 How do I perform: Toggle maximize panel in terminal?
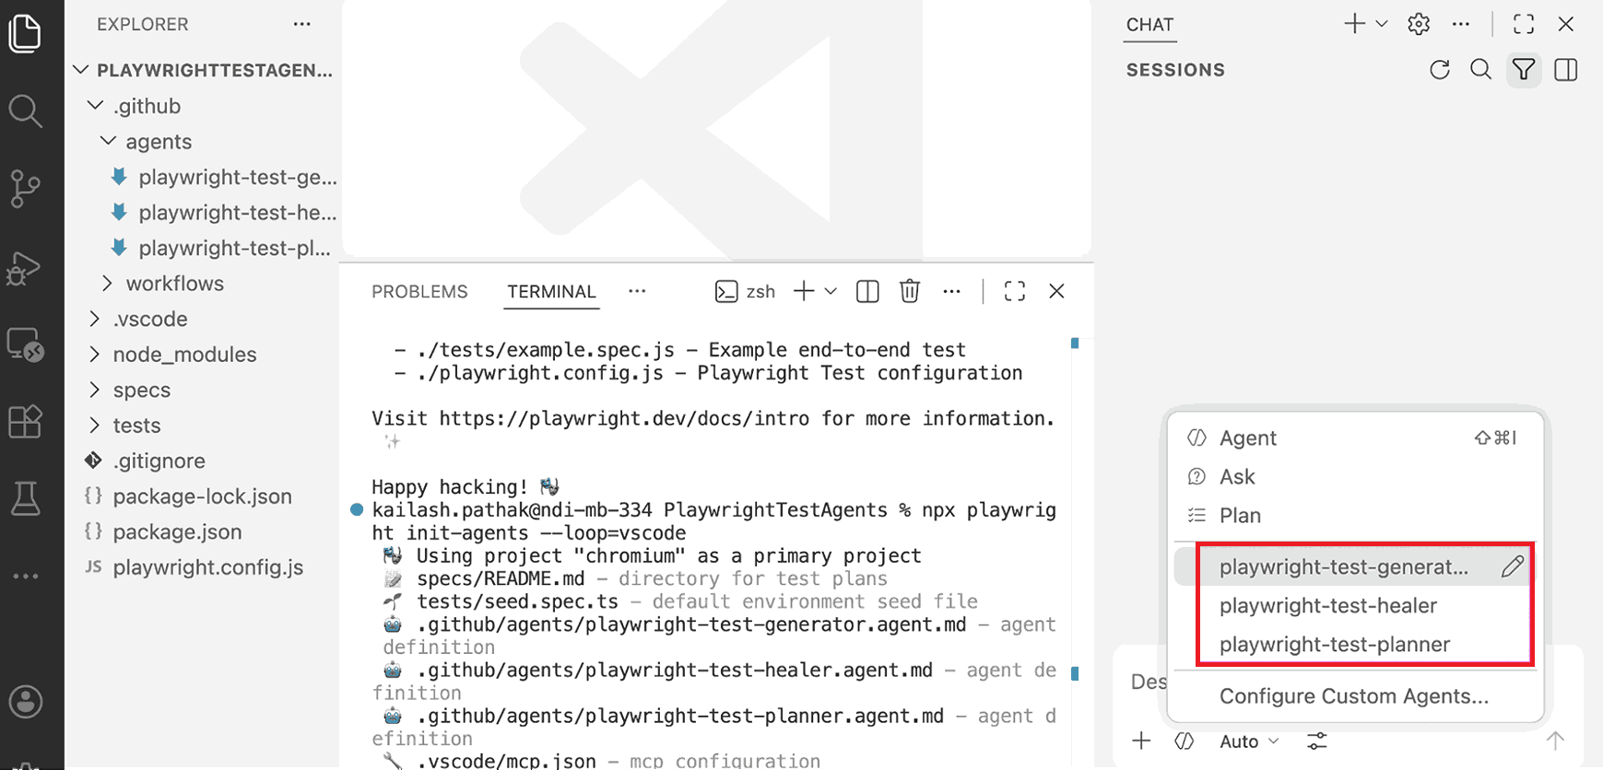click(x=1014, y=290)
